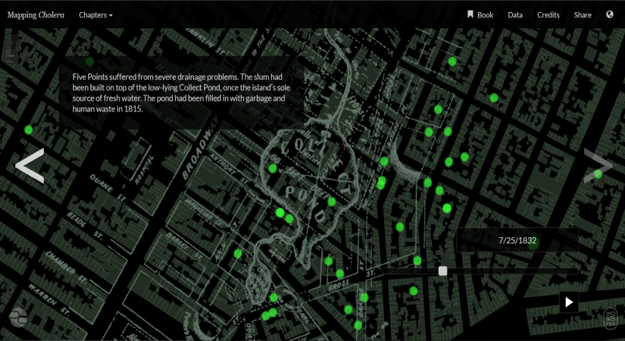Click the 7/25/1832 date display
This screenshot has height=341, width=625.
point(517,240)
